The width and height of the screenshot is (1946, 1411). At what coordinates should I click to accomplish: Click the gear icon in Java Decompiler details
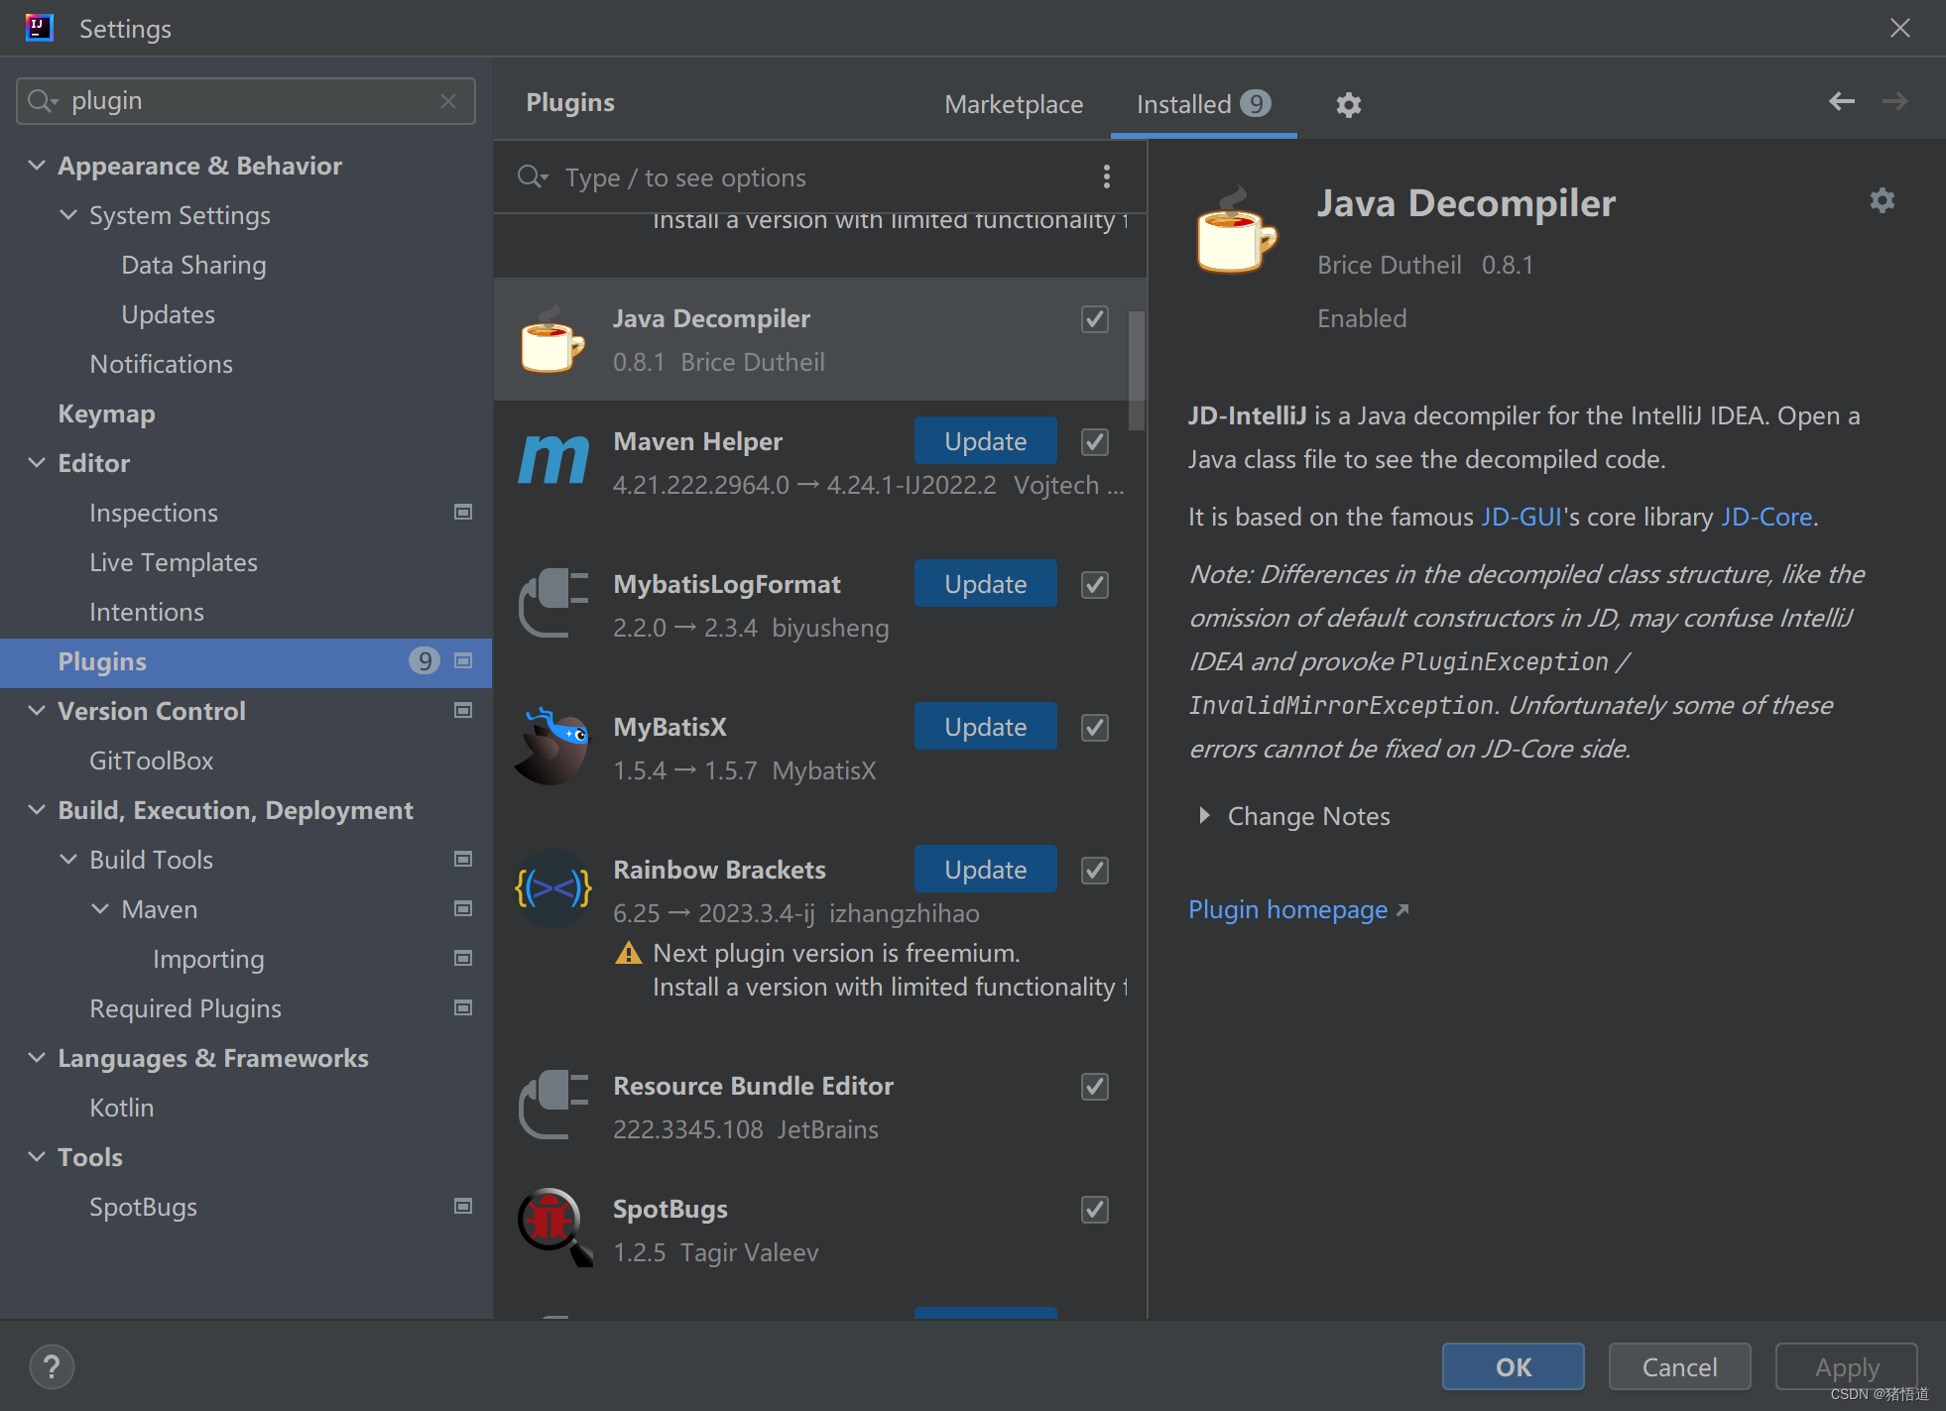pos(1882,201)
